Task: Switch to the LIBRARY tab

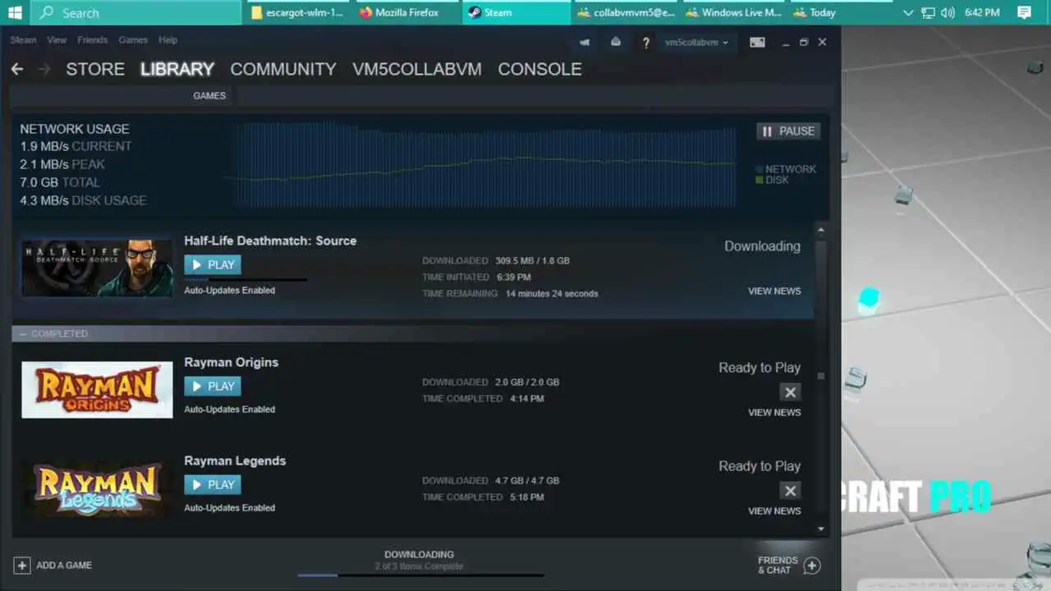Action: click(x=177, y=69)
